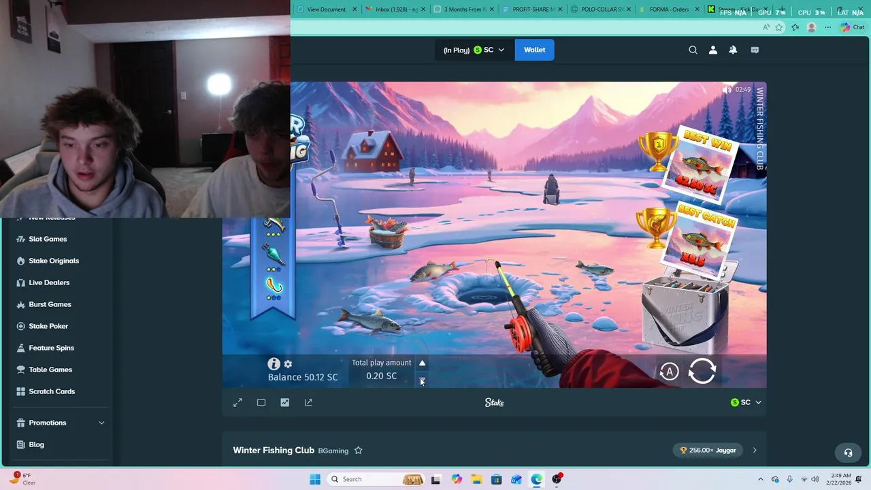This screenshot has height=490, width=871.
Task: Open Burst Games category
Action: point(50,304)
